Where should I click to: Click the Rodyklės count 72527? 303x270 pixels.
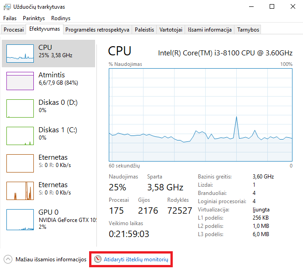pos(180,211)
